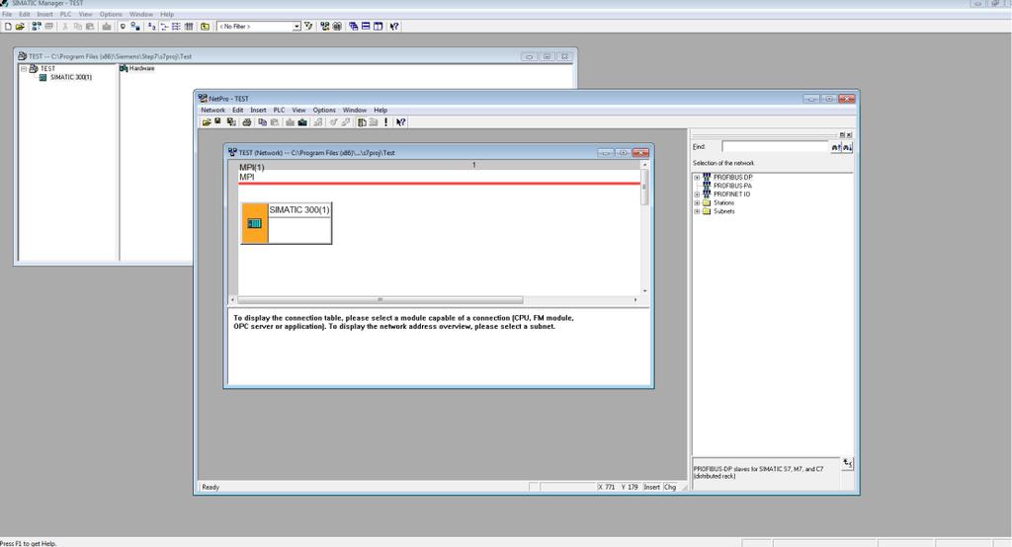Click Online view icon in SIMATIC Manager toolbar
The height and width of the screenshot is (547, 1012).
click(x=134, y=27)
